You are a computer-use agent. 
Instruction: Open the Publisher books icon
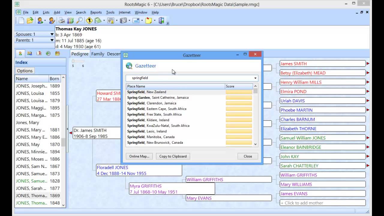coord(70,21)
